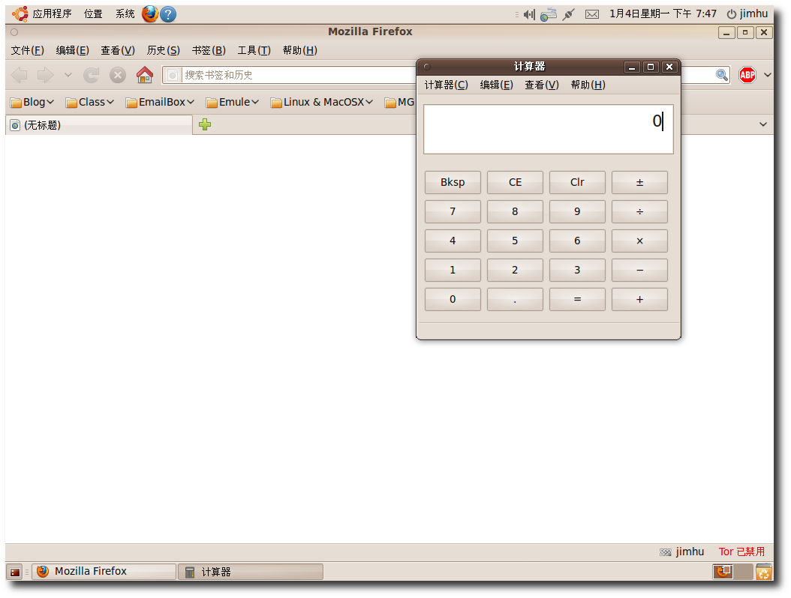Open the Help launcher in the top panel

pyautogui.click(x=168, y=14)
